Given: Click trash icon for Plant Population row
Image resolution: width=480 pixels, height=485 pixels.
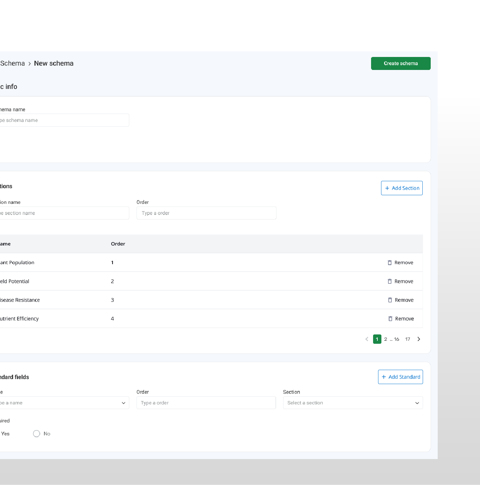Looking at the screenshot, I should [389, 262].
